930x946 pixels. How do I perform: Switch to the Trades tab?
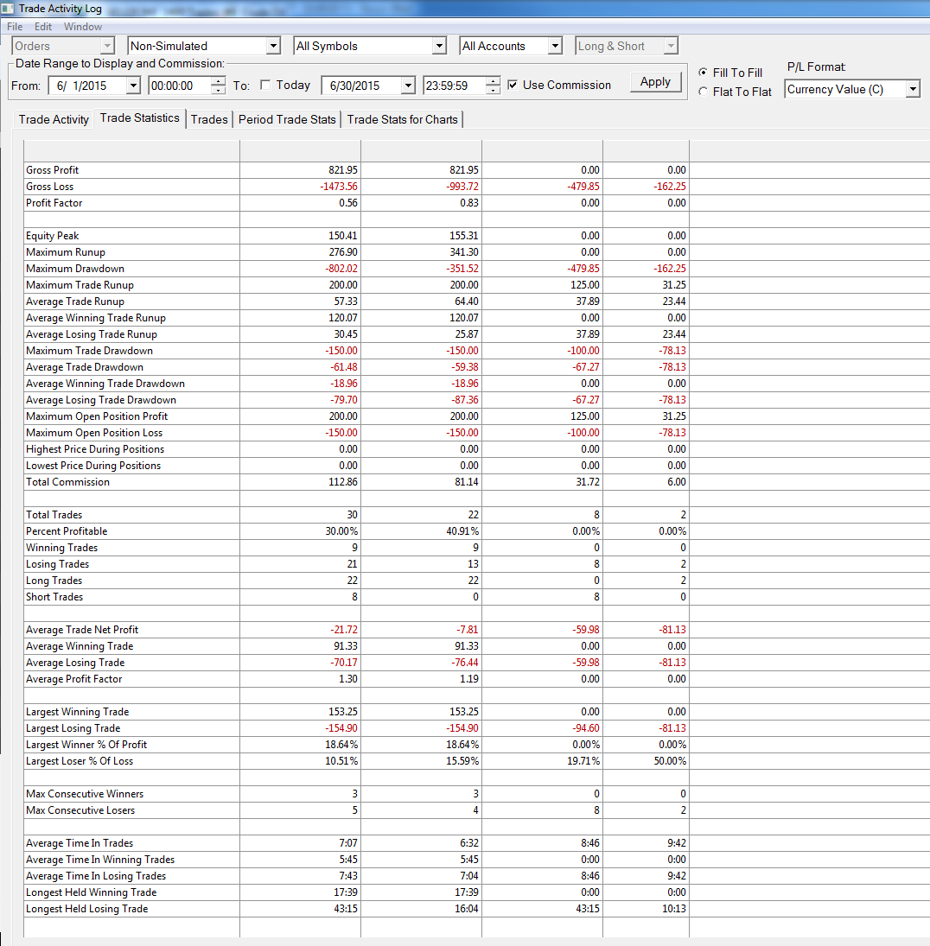209,119
